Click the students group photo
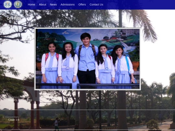 87,59
